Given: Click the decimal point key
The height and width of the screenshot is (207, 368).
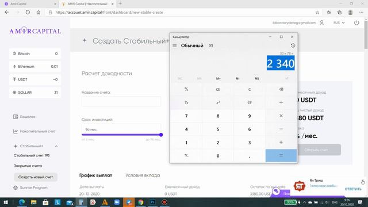Looking at the screenshot, I should [249, 156].
